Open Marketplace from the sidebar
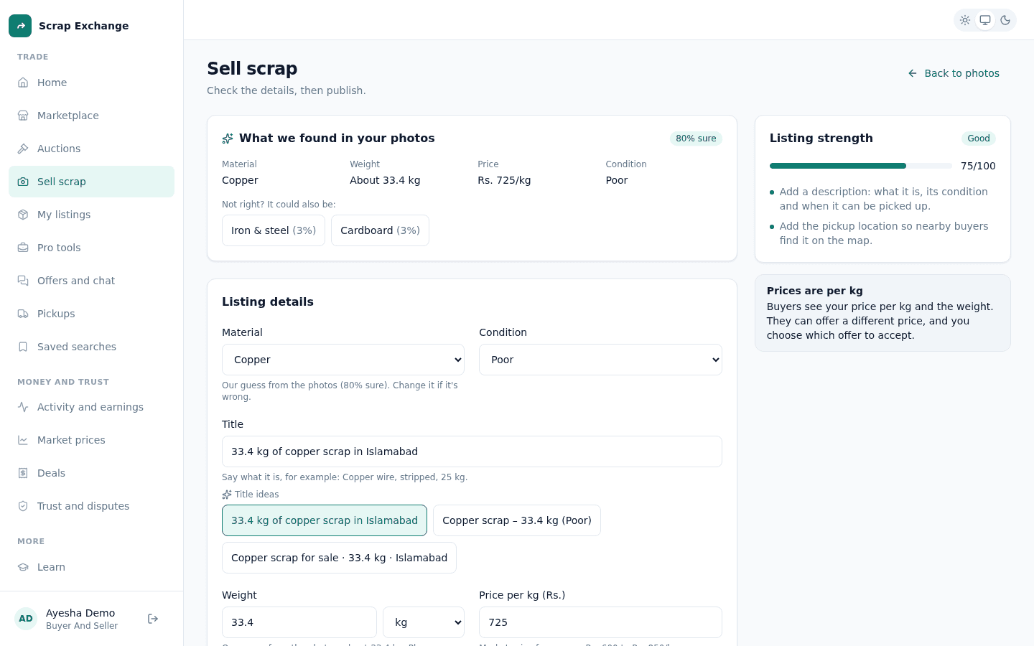The width and height of the screenshot is (1034, 646). pos(91,116)
